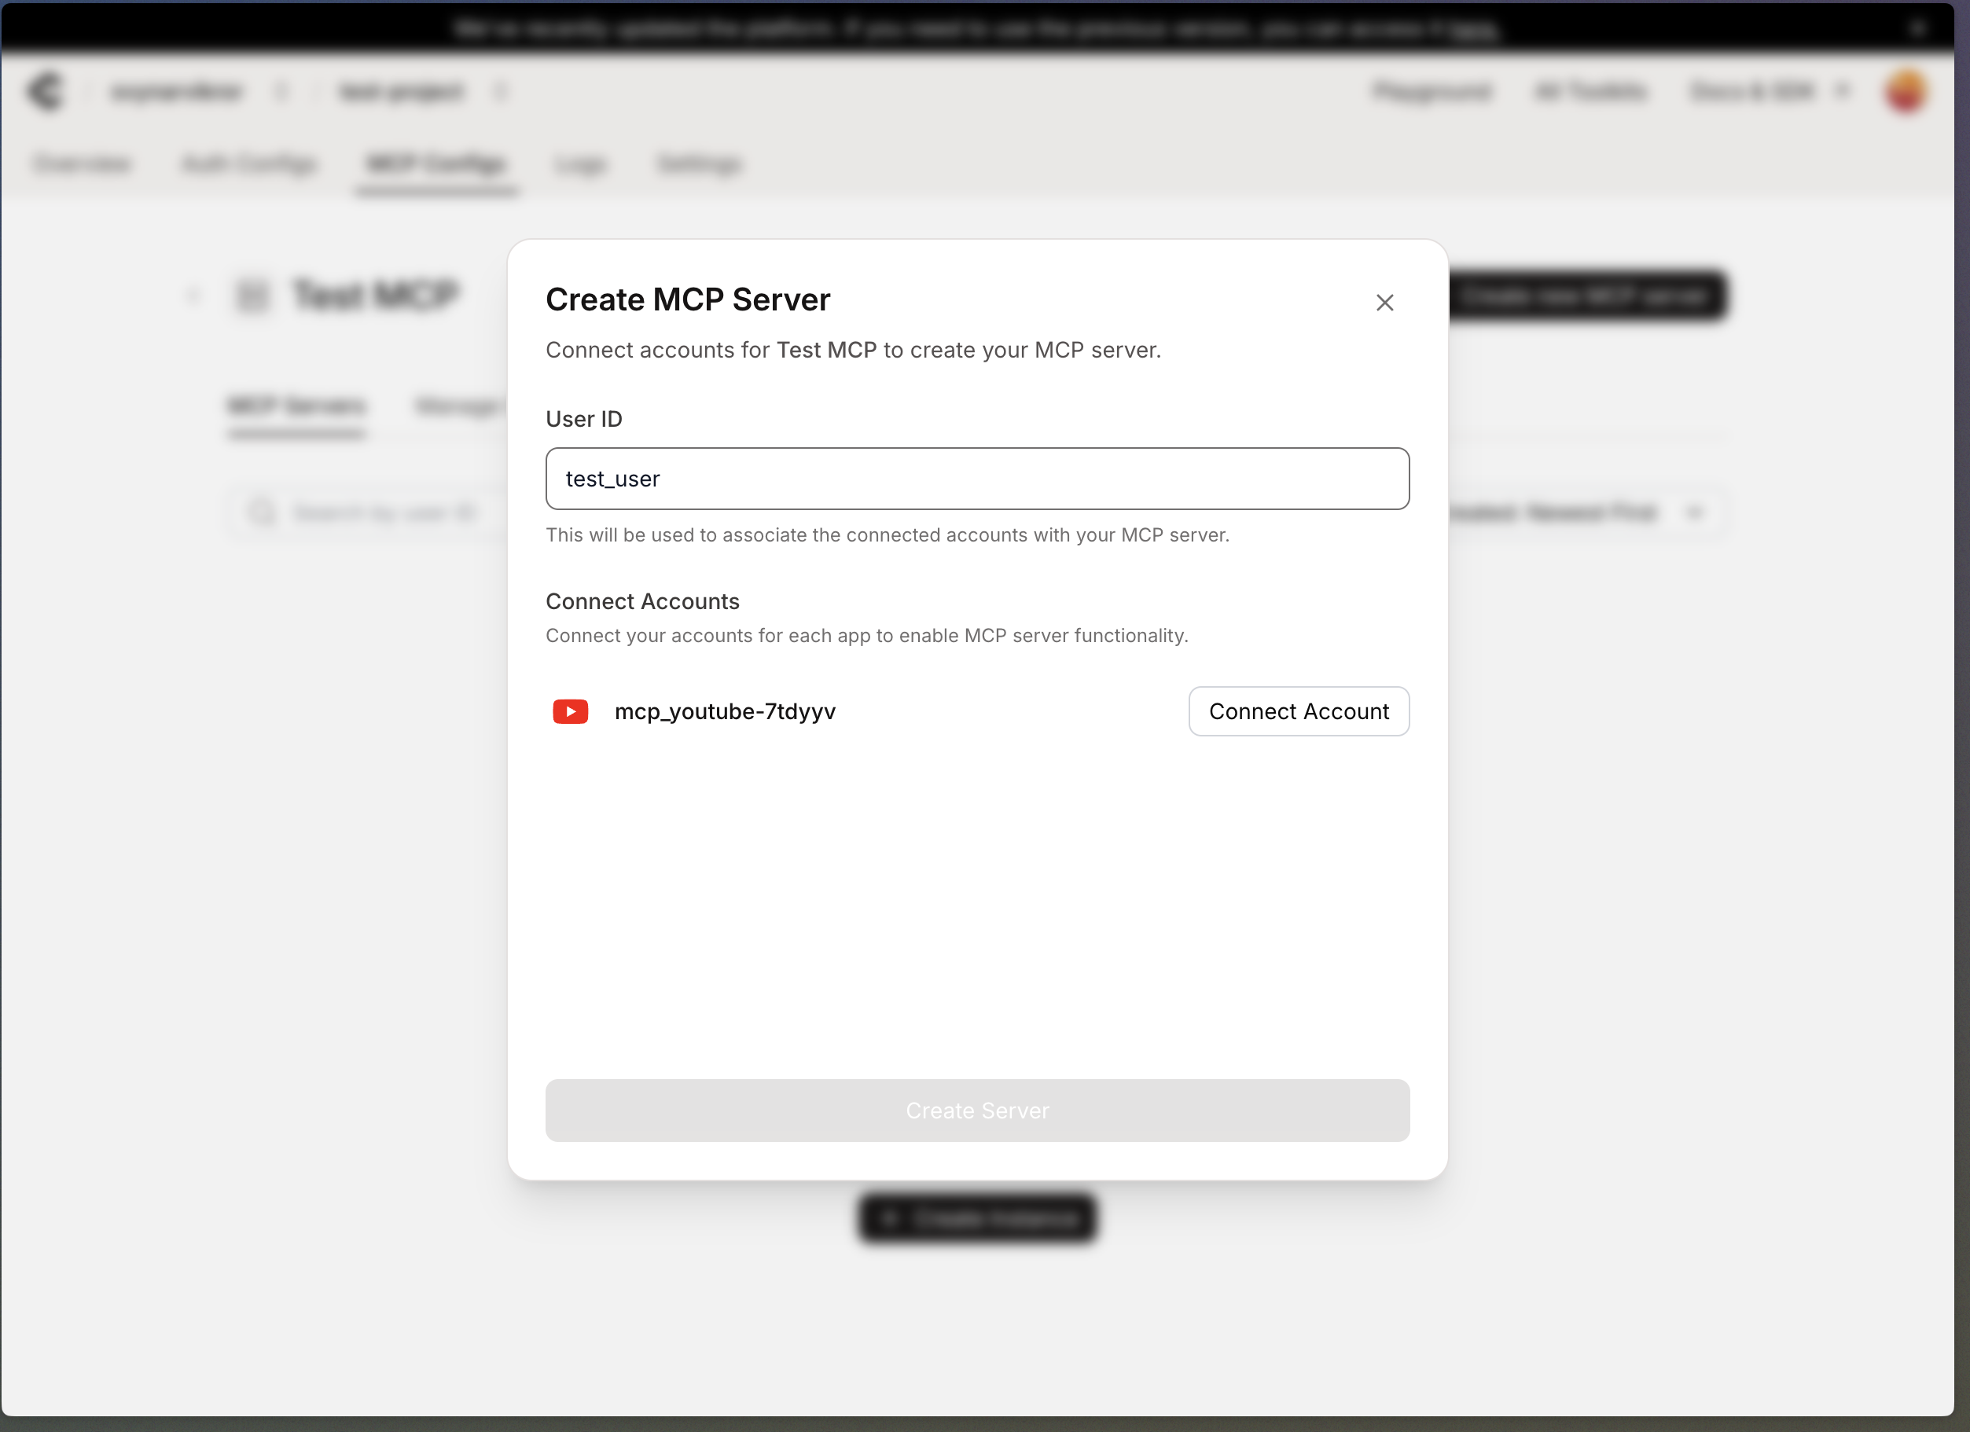Viewport: 1970px width, 1432px height.
Task: Expand the test-project selector
Action: tap(502, 91)
